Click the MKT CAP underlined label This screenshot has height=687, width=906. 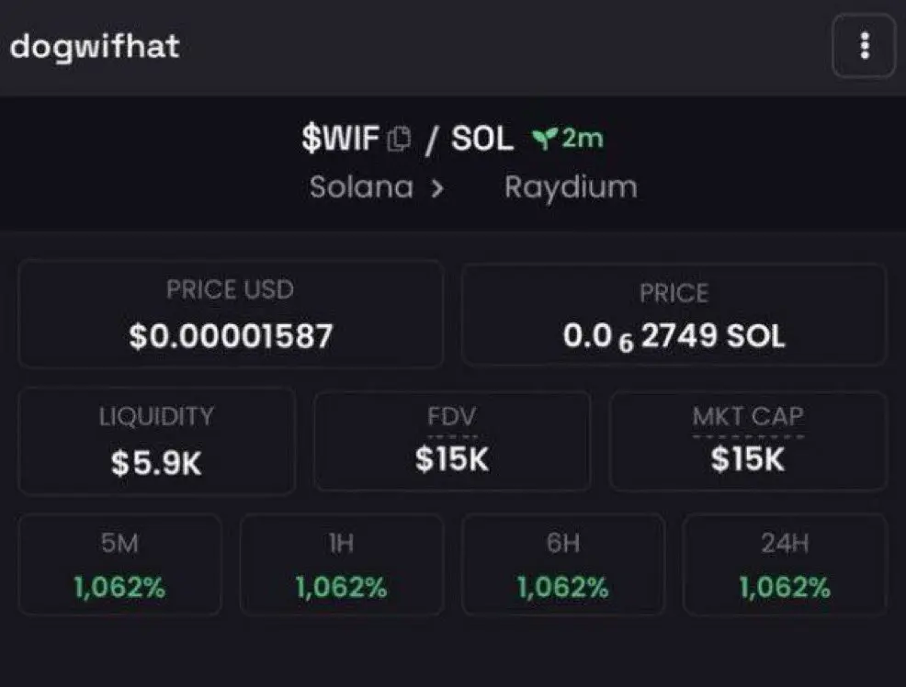coord(748,417)
